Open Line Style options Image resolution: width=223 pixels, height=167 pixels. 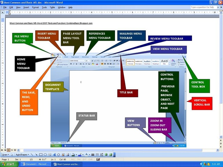[x=93, y=154]
